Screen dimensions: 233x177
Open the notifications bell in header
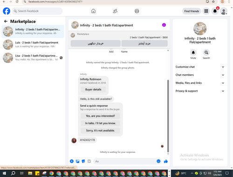point(215,11)
